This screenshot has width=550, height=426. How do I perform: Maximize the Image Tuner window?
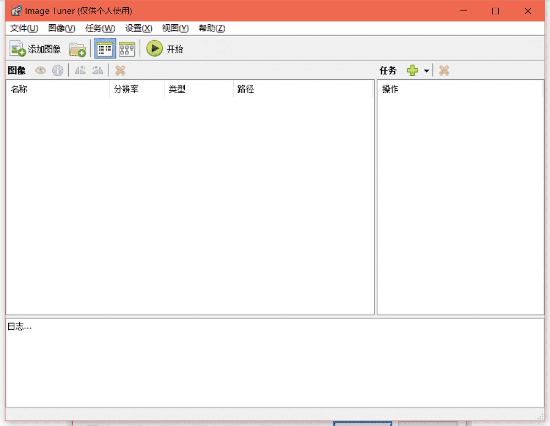[496, 11]
